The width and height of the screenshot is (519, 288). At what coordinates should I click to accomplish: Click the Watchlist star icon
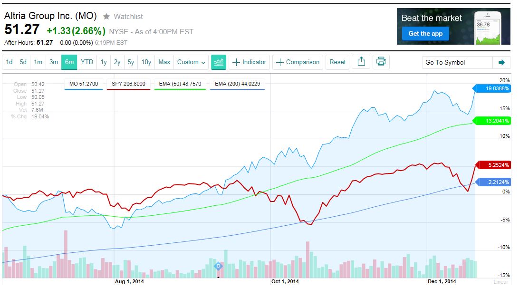click(x=107, y=17)
